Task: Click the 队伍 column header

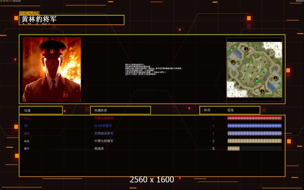Action: (x=207, y=110)
